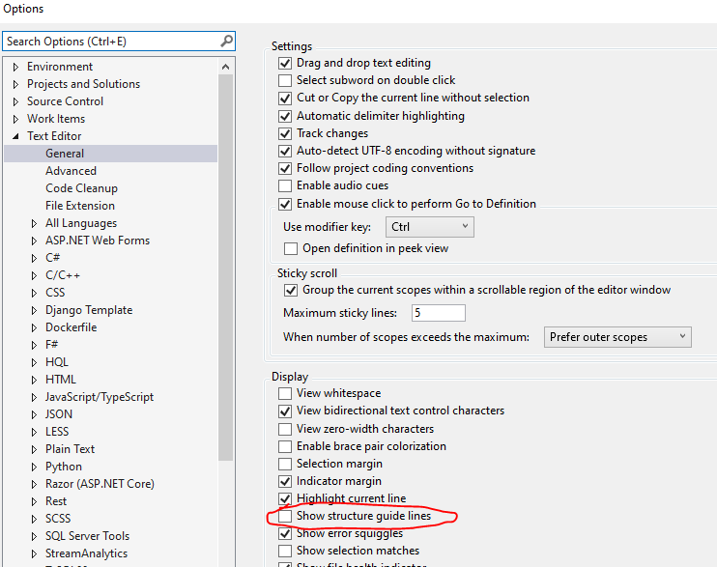Expand Razor (ASP.NET Core) node
The height and width of the screenshot is (567, 717).
(34, 484)
